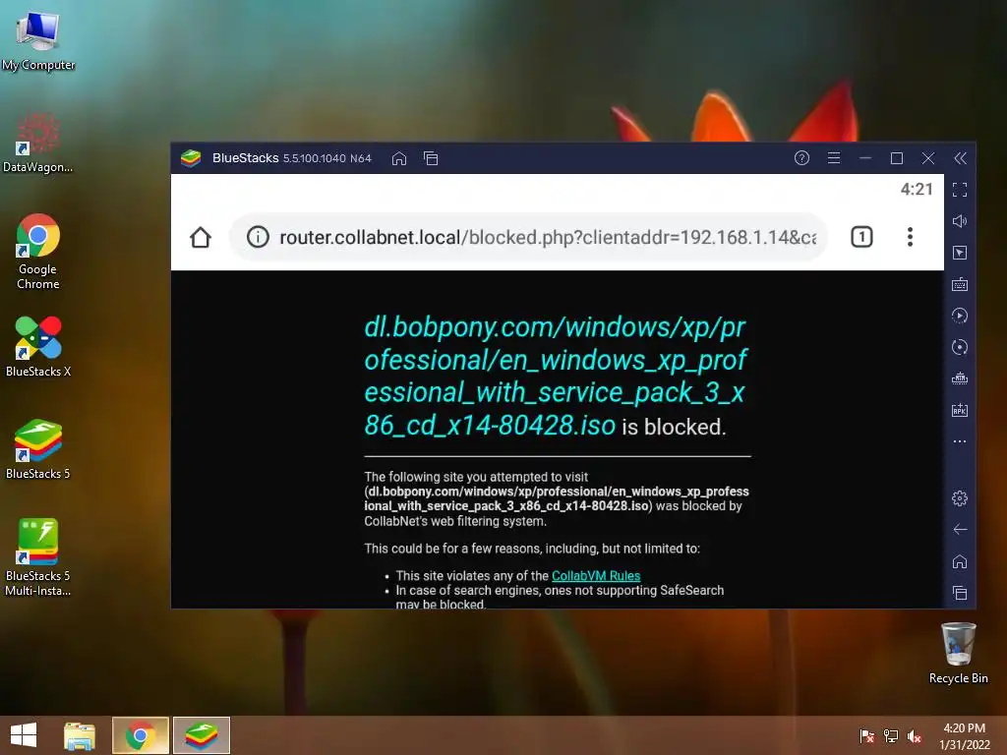Toggle BlueStacks fullscreen mode
Screen dimensions: 1007x755
[960, 190]
